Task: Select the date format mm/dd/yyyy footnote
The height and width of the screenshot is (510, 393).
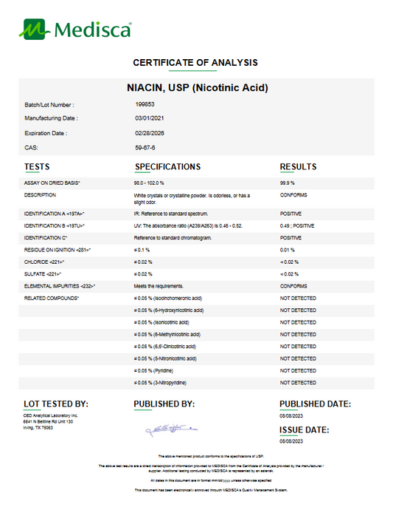Action: (211, 480)
